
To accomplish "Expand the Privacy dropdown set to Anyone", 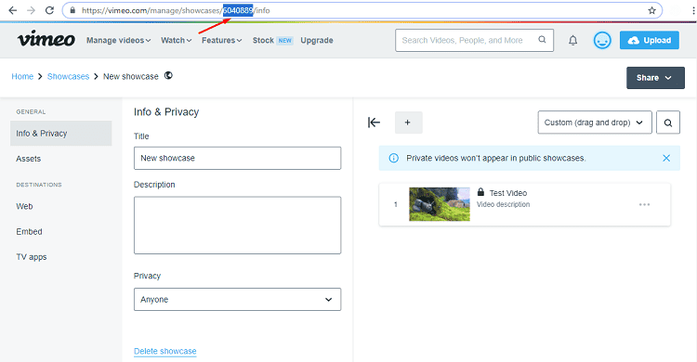I will pos(237,300).
